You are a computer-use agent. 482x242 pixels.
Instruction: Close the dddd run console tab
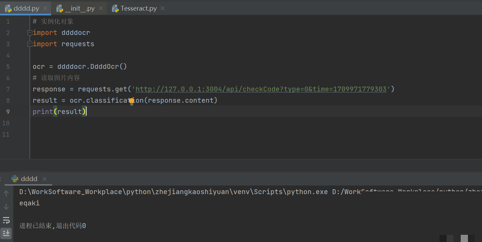[x=45, y=179]
